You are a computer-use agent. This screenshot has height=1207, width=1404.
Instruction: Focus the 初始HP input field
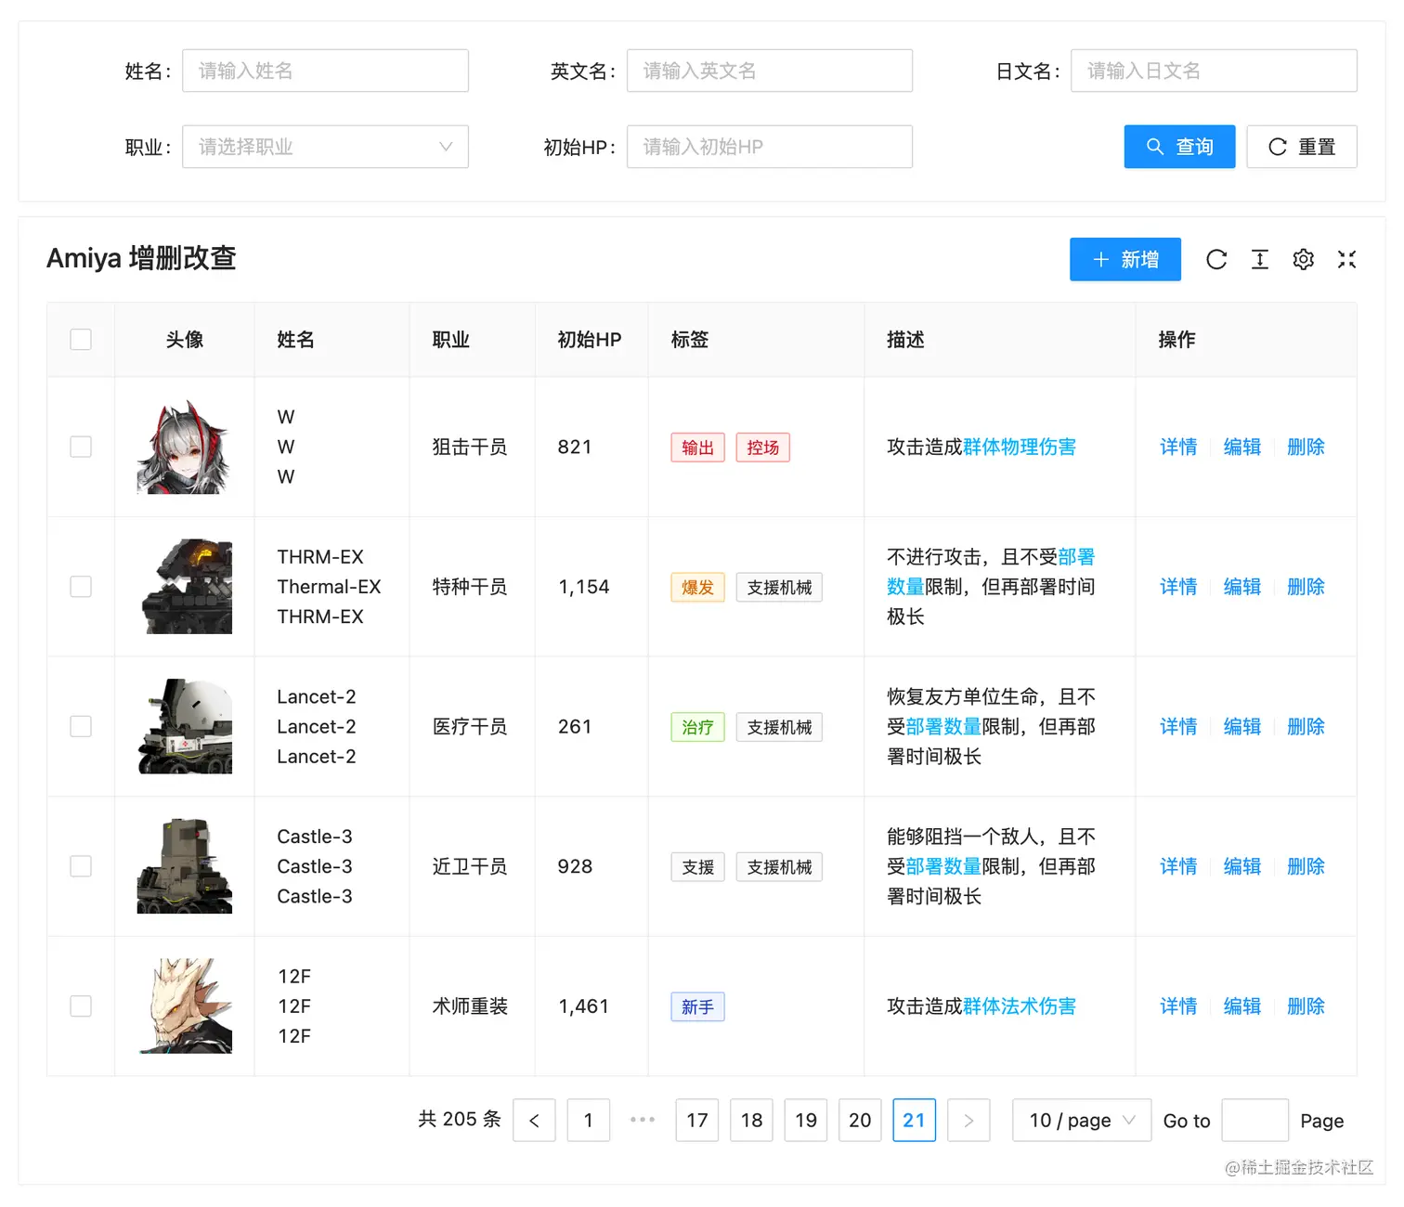[770, 147]
